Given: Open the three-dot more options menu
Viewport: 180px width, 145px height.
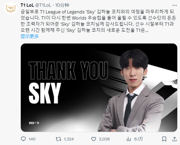Looking at the screenshot, I should click(174, 5).
